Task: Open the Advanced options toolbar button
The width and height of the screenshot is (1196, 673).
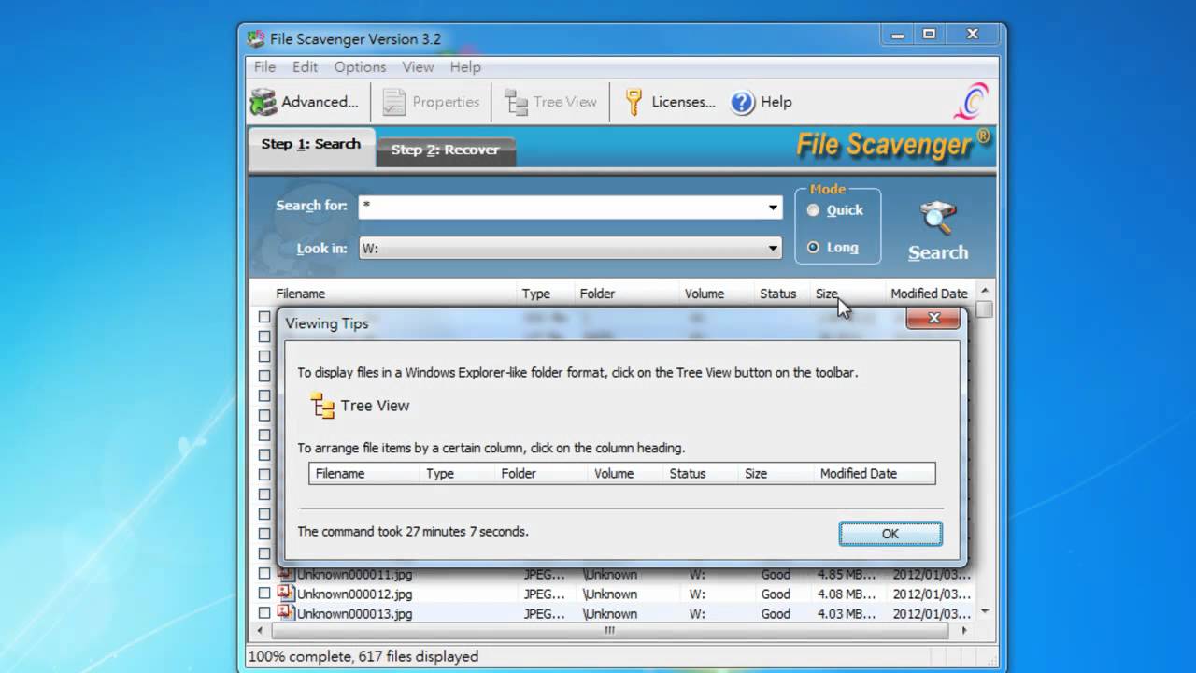Action: tap(305, 102)
